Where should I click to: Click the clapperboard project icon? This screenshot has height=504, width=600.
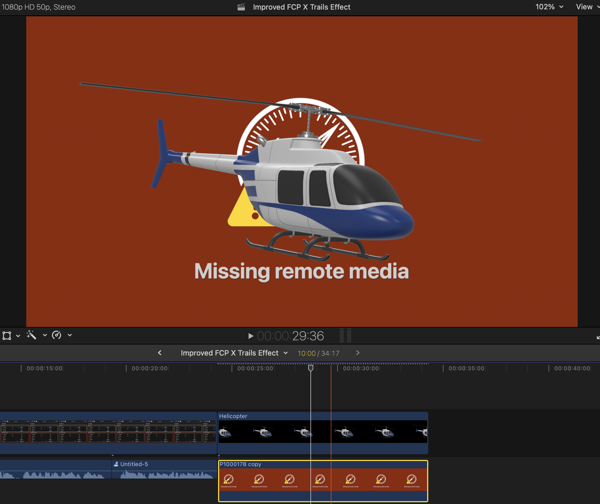[x=241, y=7]
